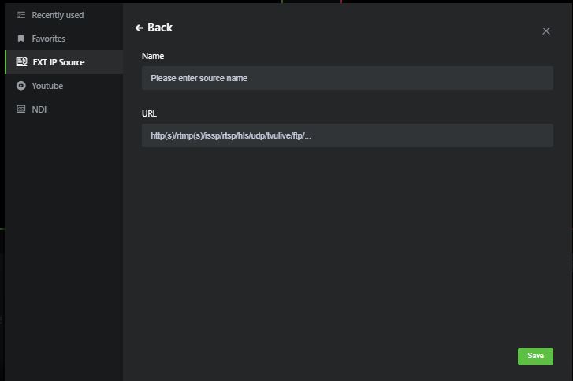Focus the URL input field

click(348, 135)
